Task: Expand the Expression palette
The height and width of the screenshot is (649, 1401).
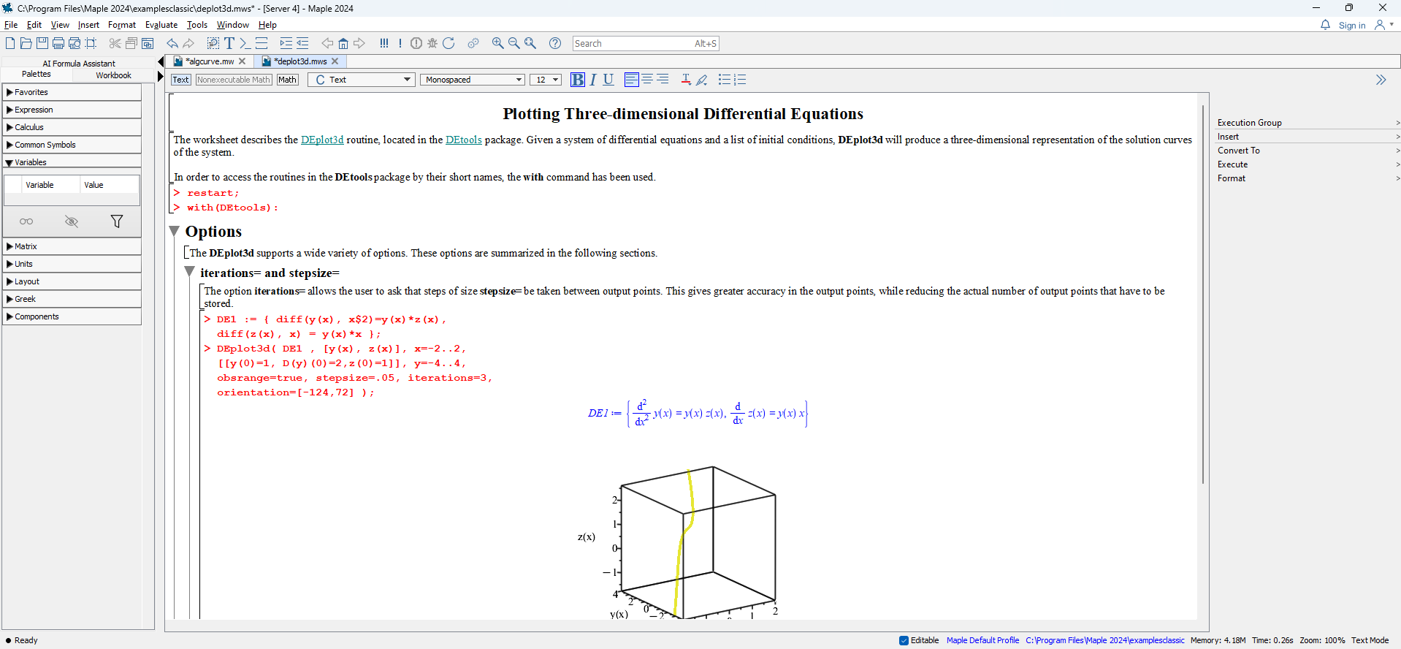Action: tap(72, 110)
